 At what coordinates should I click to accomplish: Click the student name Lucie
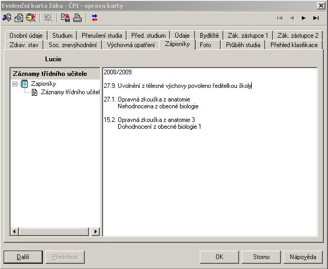pyautogui.click(x=53, y=59)
